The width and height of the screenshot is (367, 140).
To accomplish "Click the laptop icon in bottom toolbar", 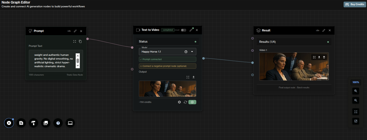I will click(x=70, y=123).
